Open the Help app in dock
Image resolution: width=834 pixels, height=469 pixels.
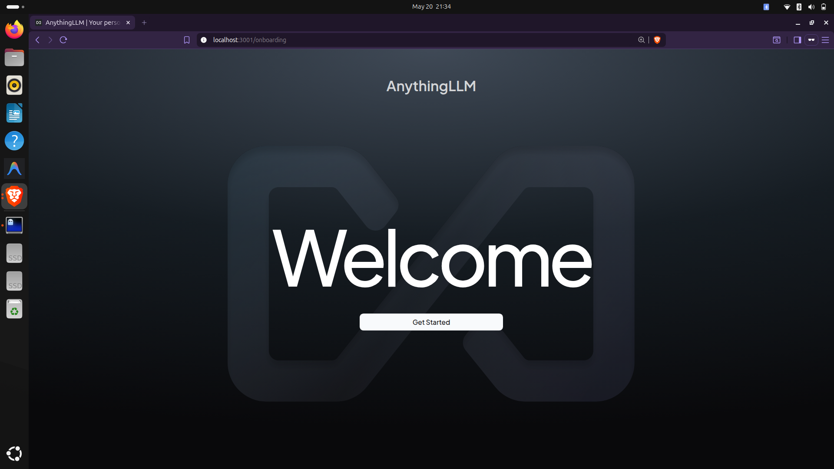click(x=14, y=141)
